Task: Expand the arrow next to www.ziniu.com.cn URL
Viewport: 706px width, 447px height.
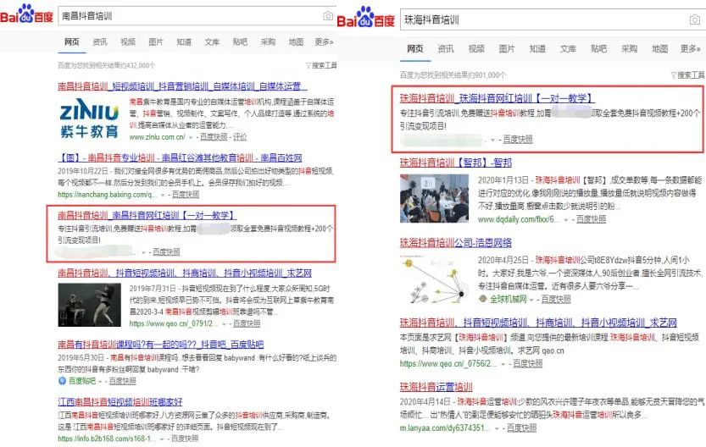Action: (192, 136)
